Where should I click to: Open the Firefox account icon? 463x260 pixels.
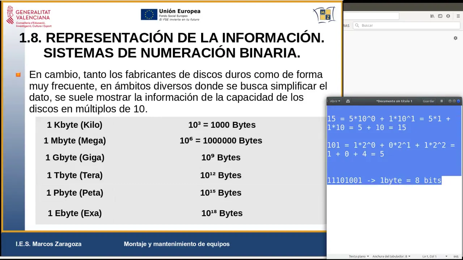[448, 16]
